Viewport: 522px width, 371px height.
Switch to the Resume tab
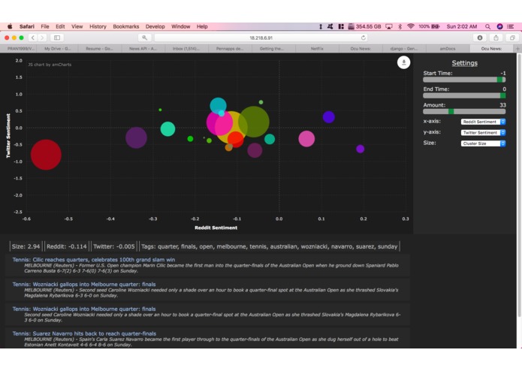(100, 49)
